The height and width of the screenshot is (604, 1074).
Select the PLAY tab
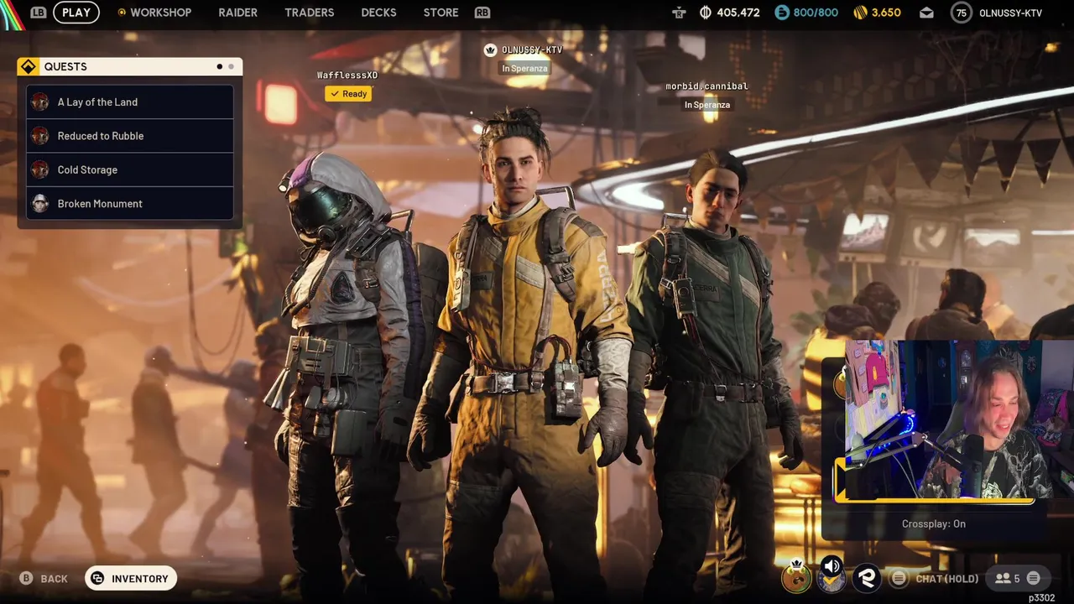(76, 13)
